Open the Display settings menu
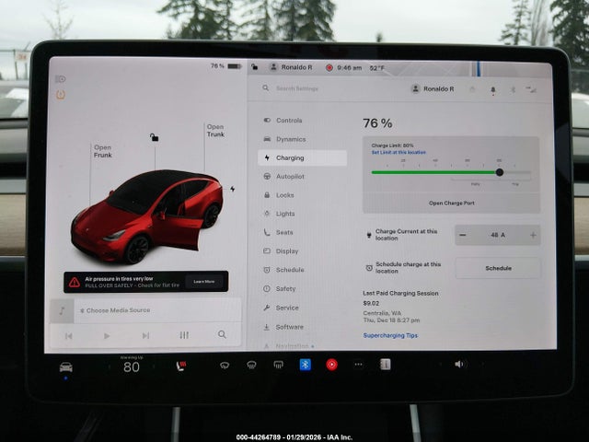Screen dimensions: 589x442 [x=281, y=251]
